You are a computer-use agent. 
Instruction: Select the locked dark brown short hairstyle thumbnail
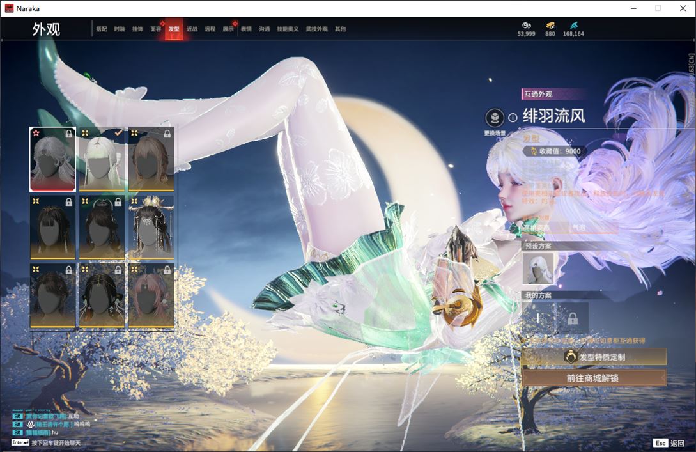53,296
